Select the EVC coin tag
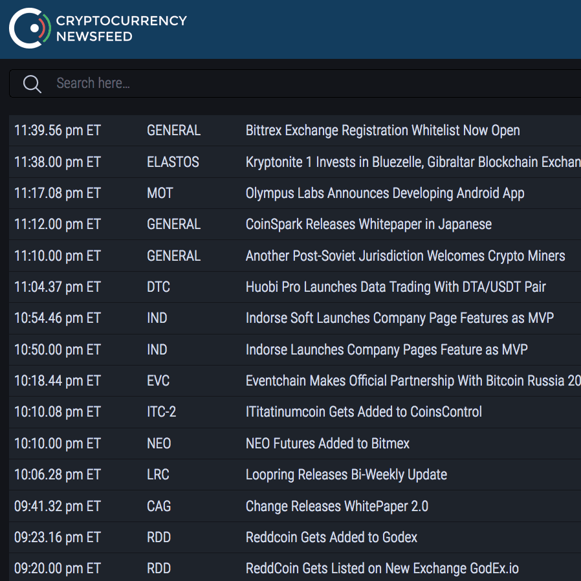This screenshot has width=581, height=581. point(158,380)
